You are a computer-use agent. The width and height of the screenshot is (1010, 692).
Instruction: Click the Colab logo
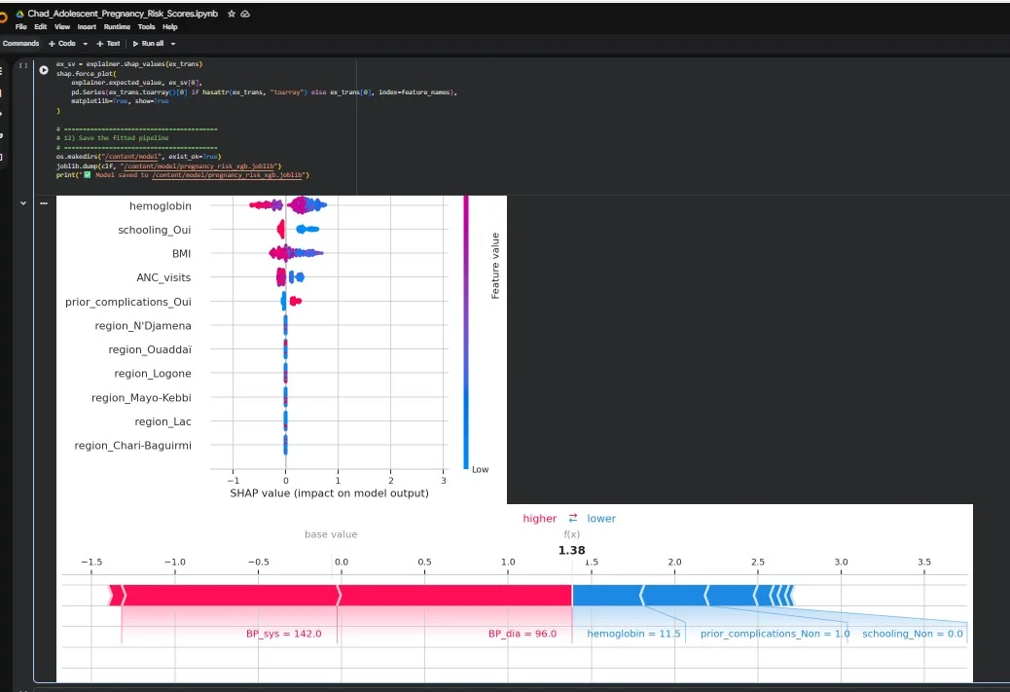3,17
